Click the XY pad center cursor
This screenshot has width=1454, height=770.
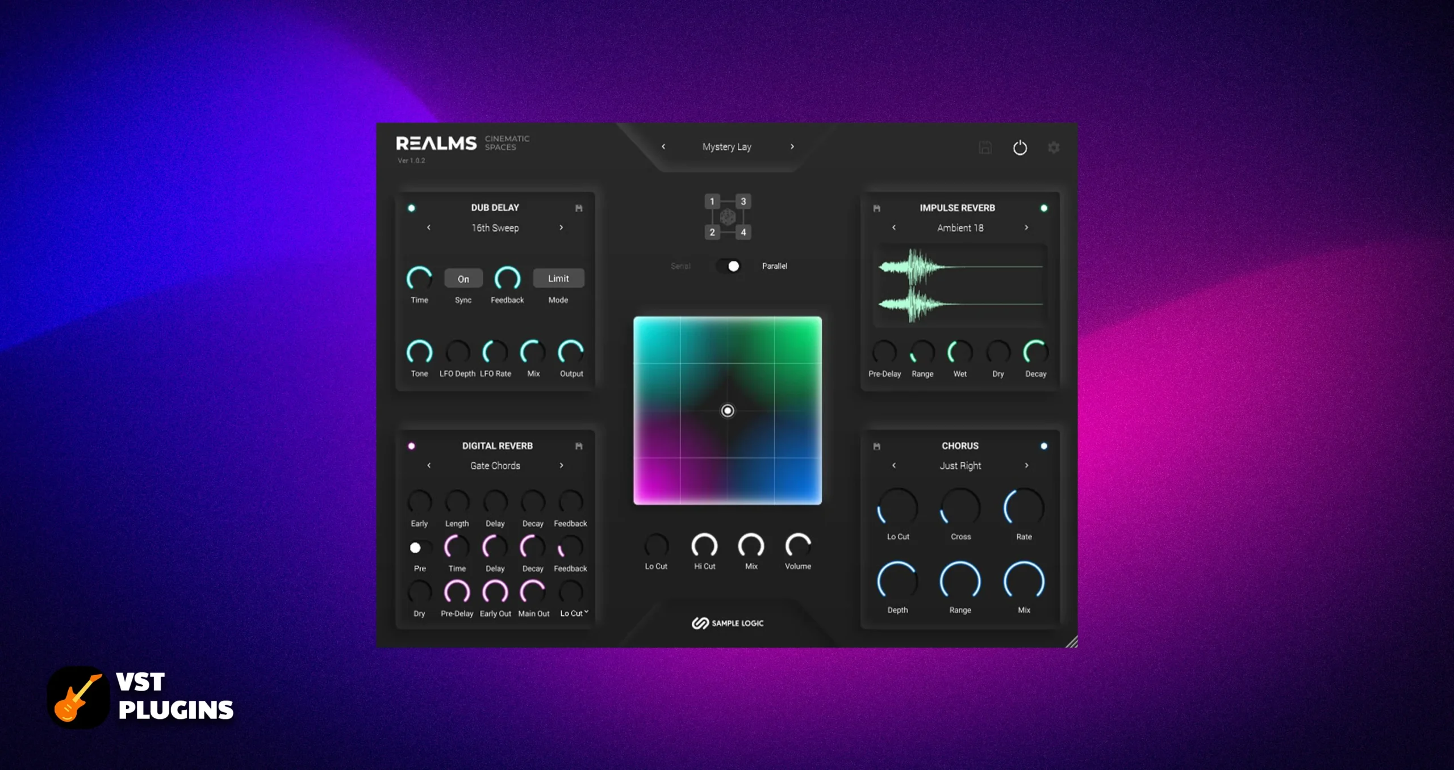728,410
